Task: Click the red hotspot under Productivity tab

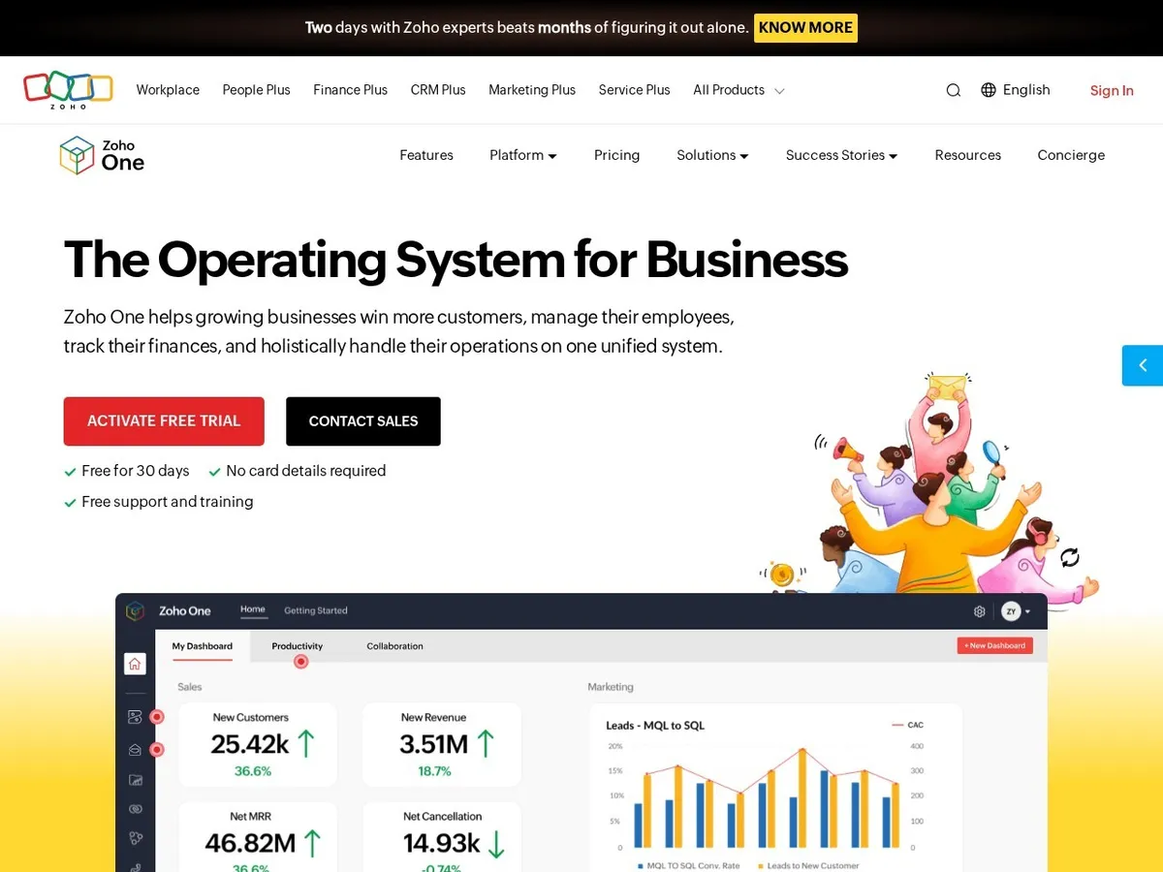Action: click(301, 662)
